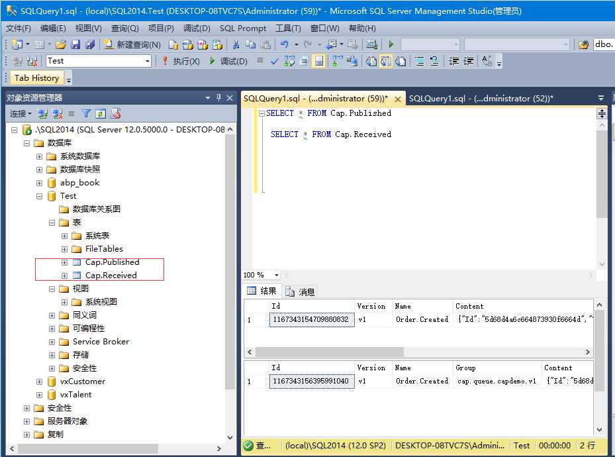This screenshot has height=457, width=615.
Task: Open the 文件(F) menu
Action: click(19, 28)
